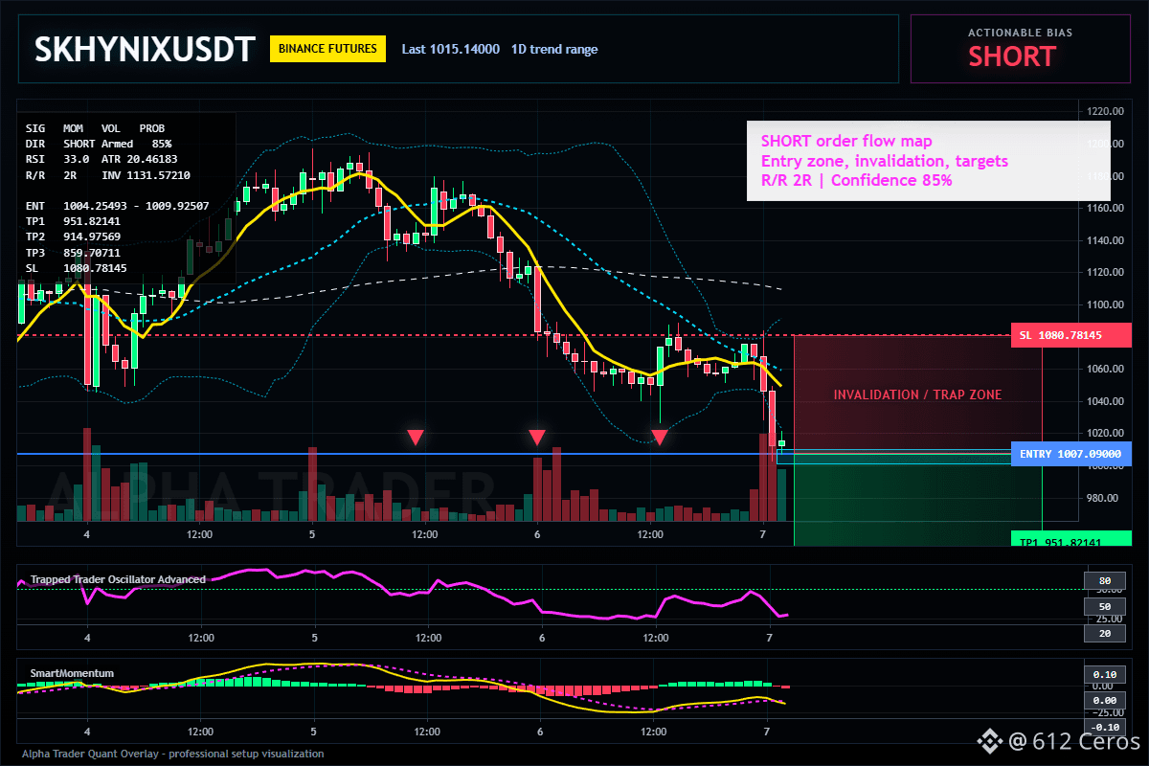Screen dimensions: 1149x766
Task: Click the 1160.00 price axis label
Action: coord(1106,209)
